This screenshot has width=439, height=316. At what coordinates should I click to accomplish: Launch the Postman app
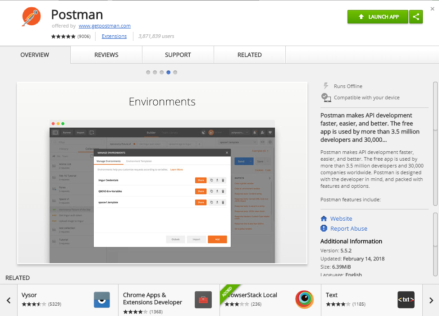[x=378, y=17]
